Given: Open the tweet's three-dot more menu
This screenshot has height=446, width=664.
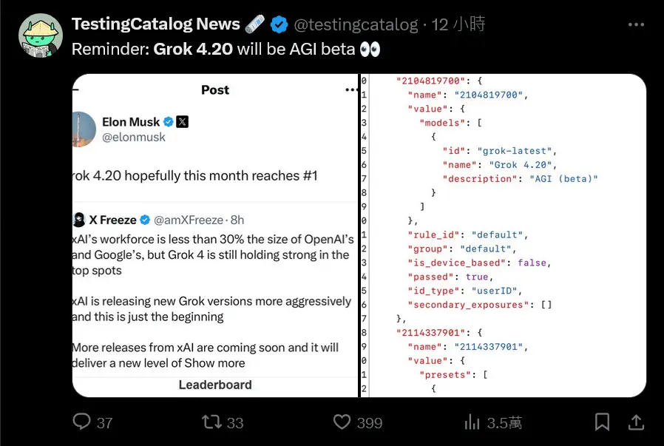Looking at the screenshot, I should [636, 24].
